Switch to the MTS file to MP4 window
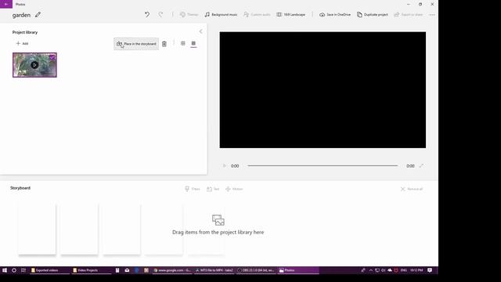Screen dimensions: 501x282 (214, 270)
